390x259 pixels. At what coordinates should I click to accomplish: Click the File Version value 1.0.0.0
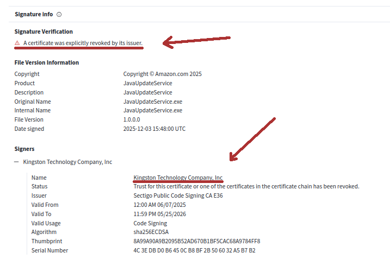coord(132,119)
